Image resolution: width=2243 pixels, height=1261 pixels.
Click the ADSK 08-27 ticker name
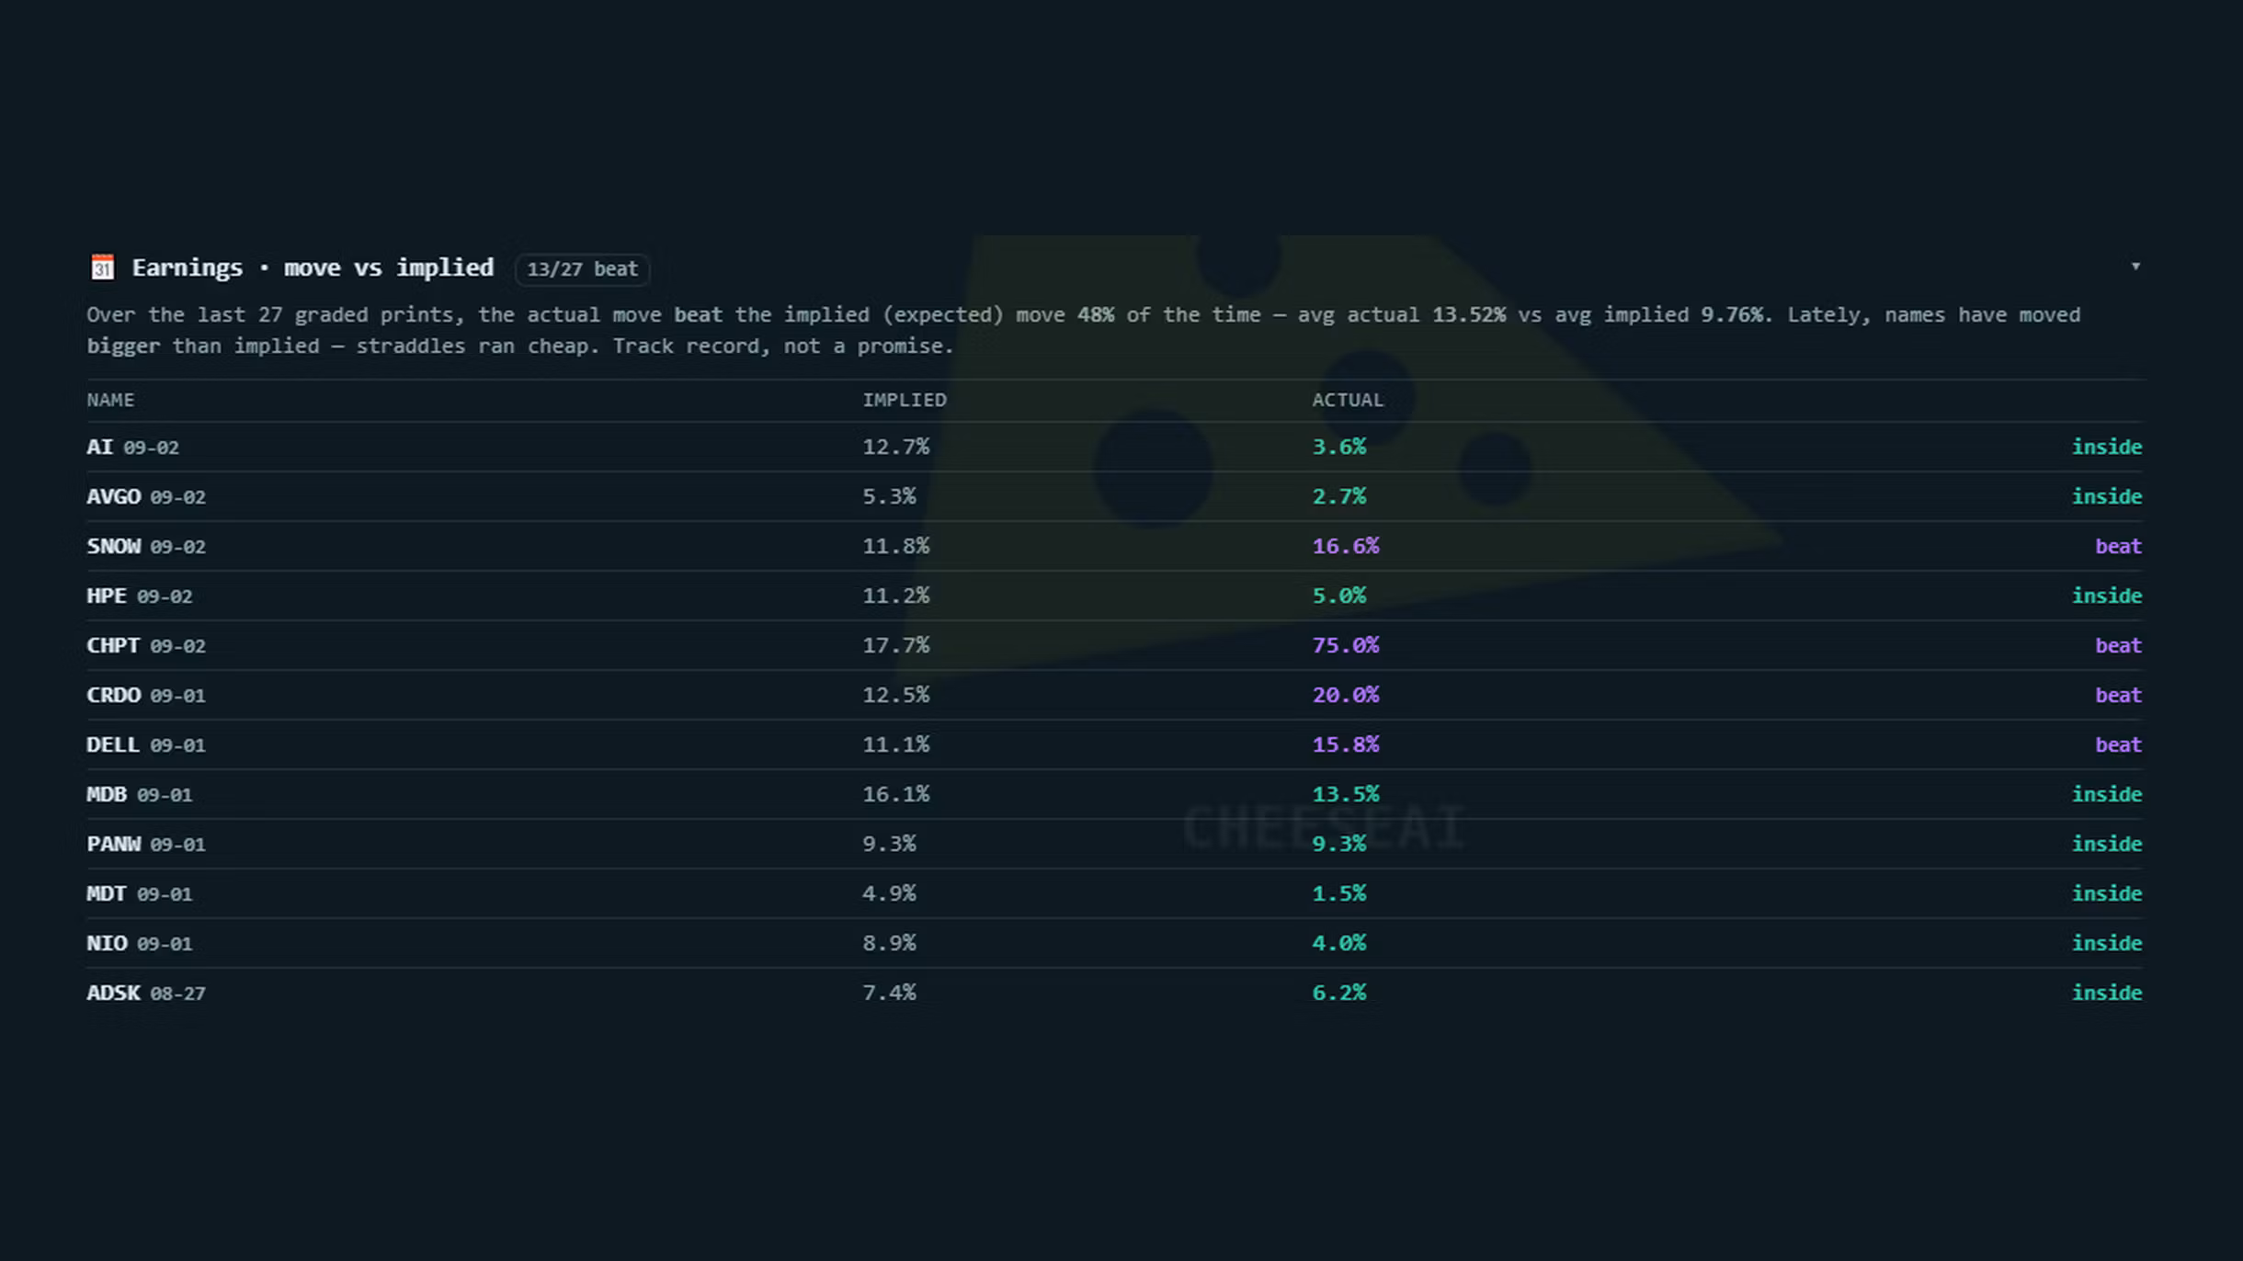(146, 994)
